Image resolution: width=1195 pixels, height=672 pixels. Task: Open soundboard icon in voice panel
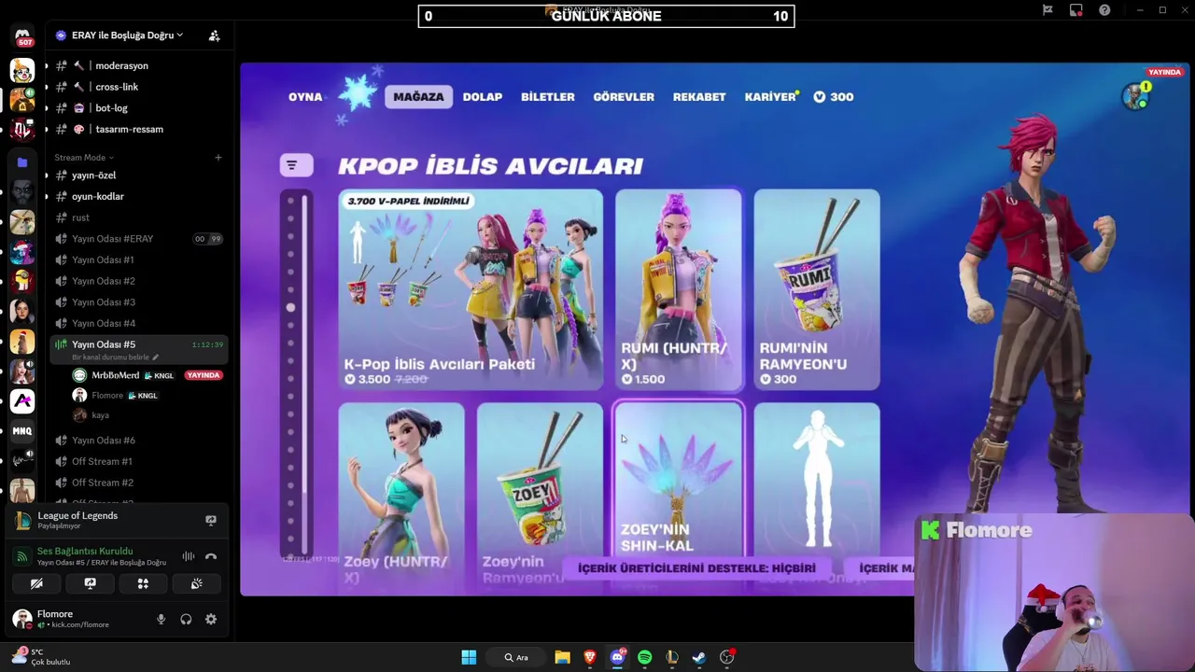[x=196, y=583]
